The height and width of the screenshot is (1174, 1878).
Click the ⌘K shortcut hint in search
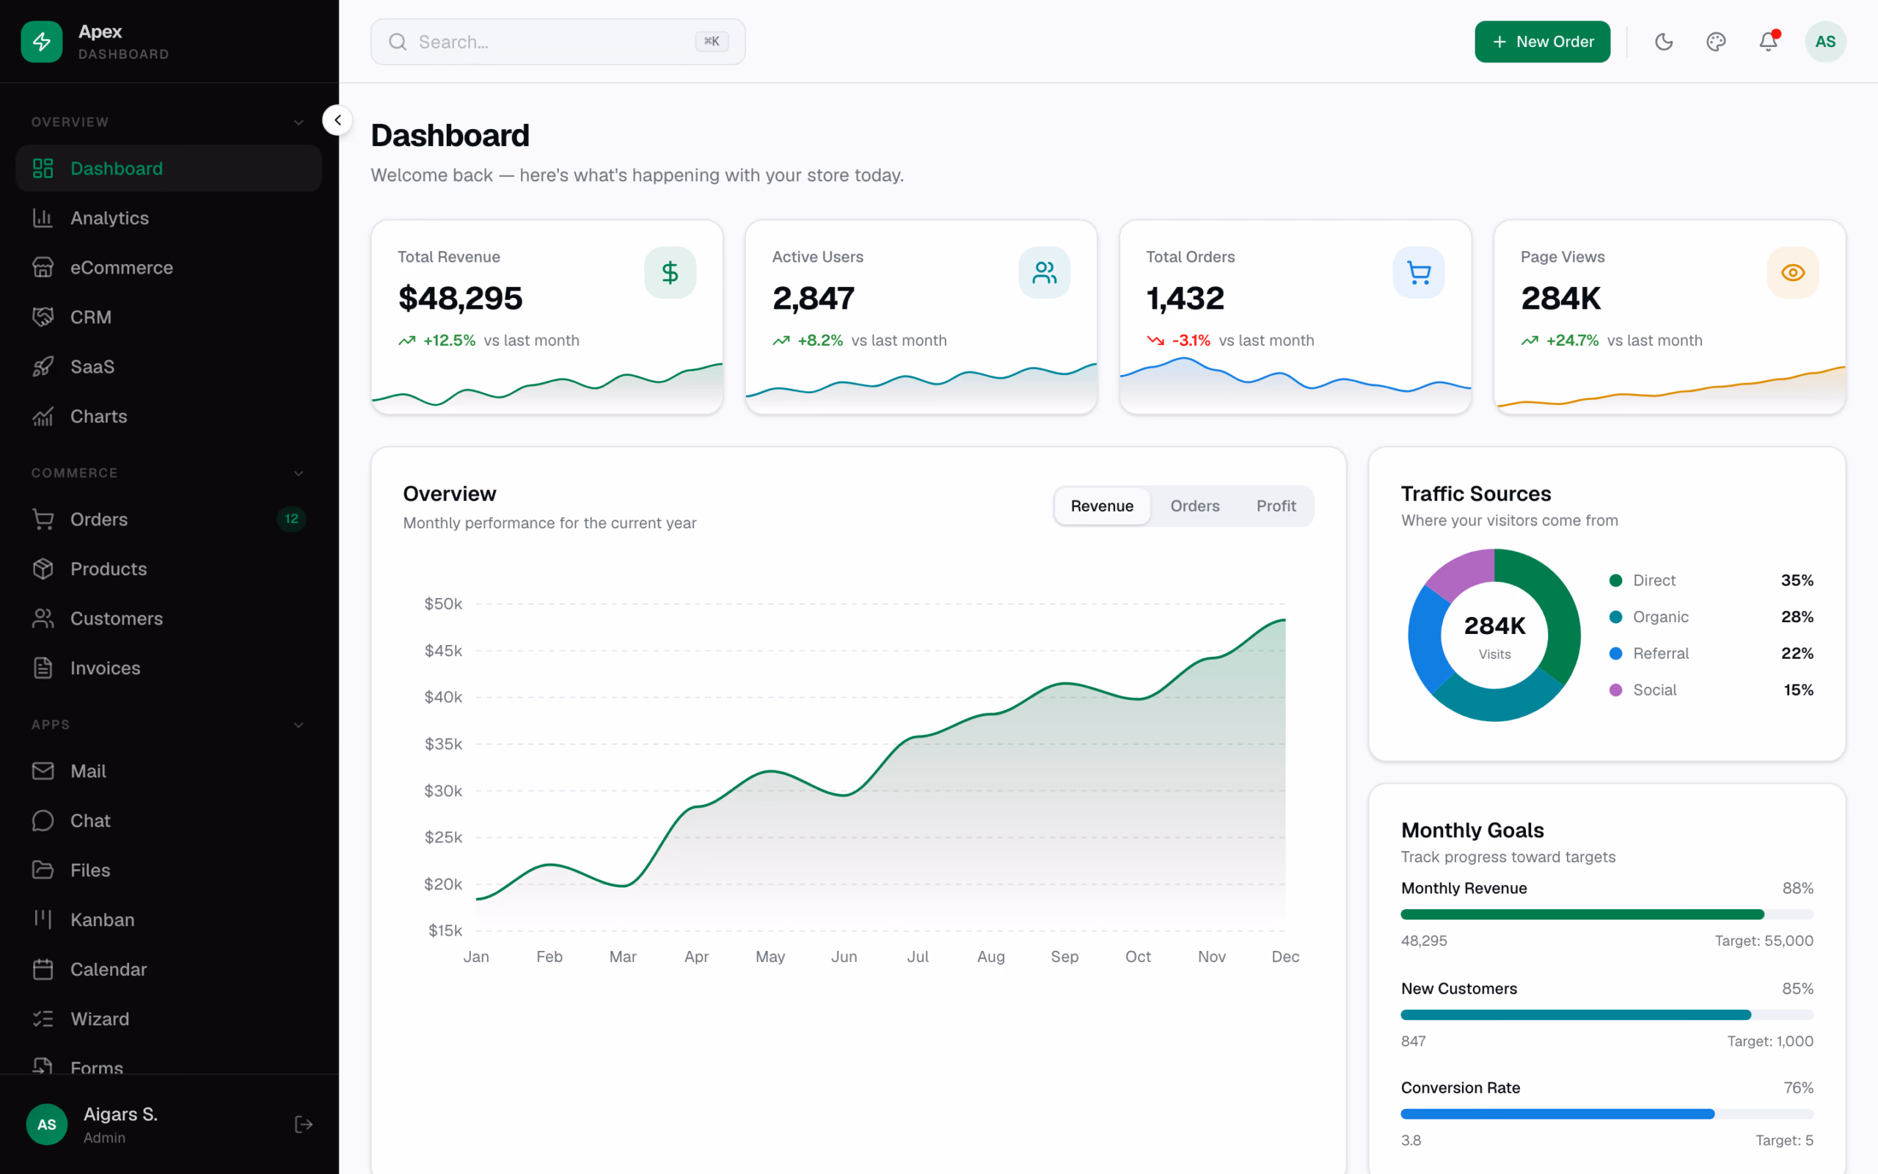(712, 42)
